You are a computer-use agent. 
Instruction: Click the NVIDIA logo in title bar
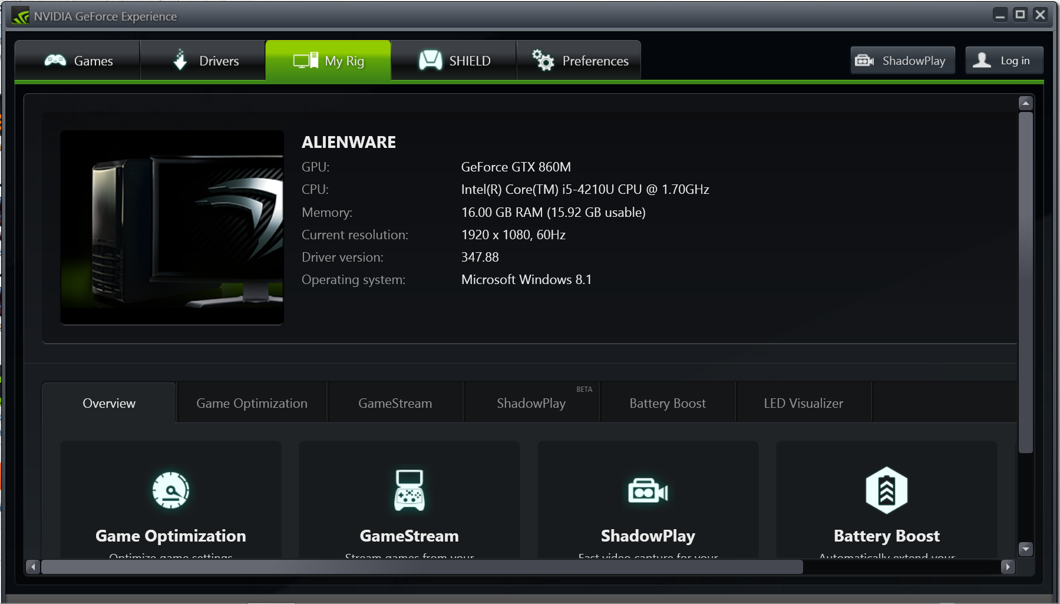coord(21,16)
